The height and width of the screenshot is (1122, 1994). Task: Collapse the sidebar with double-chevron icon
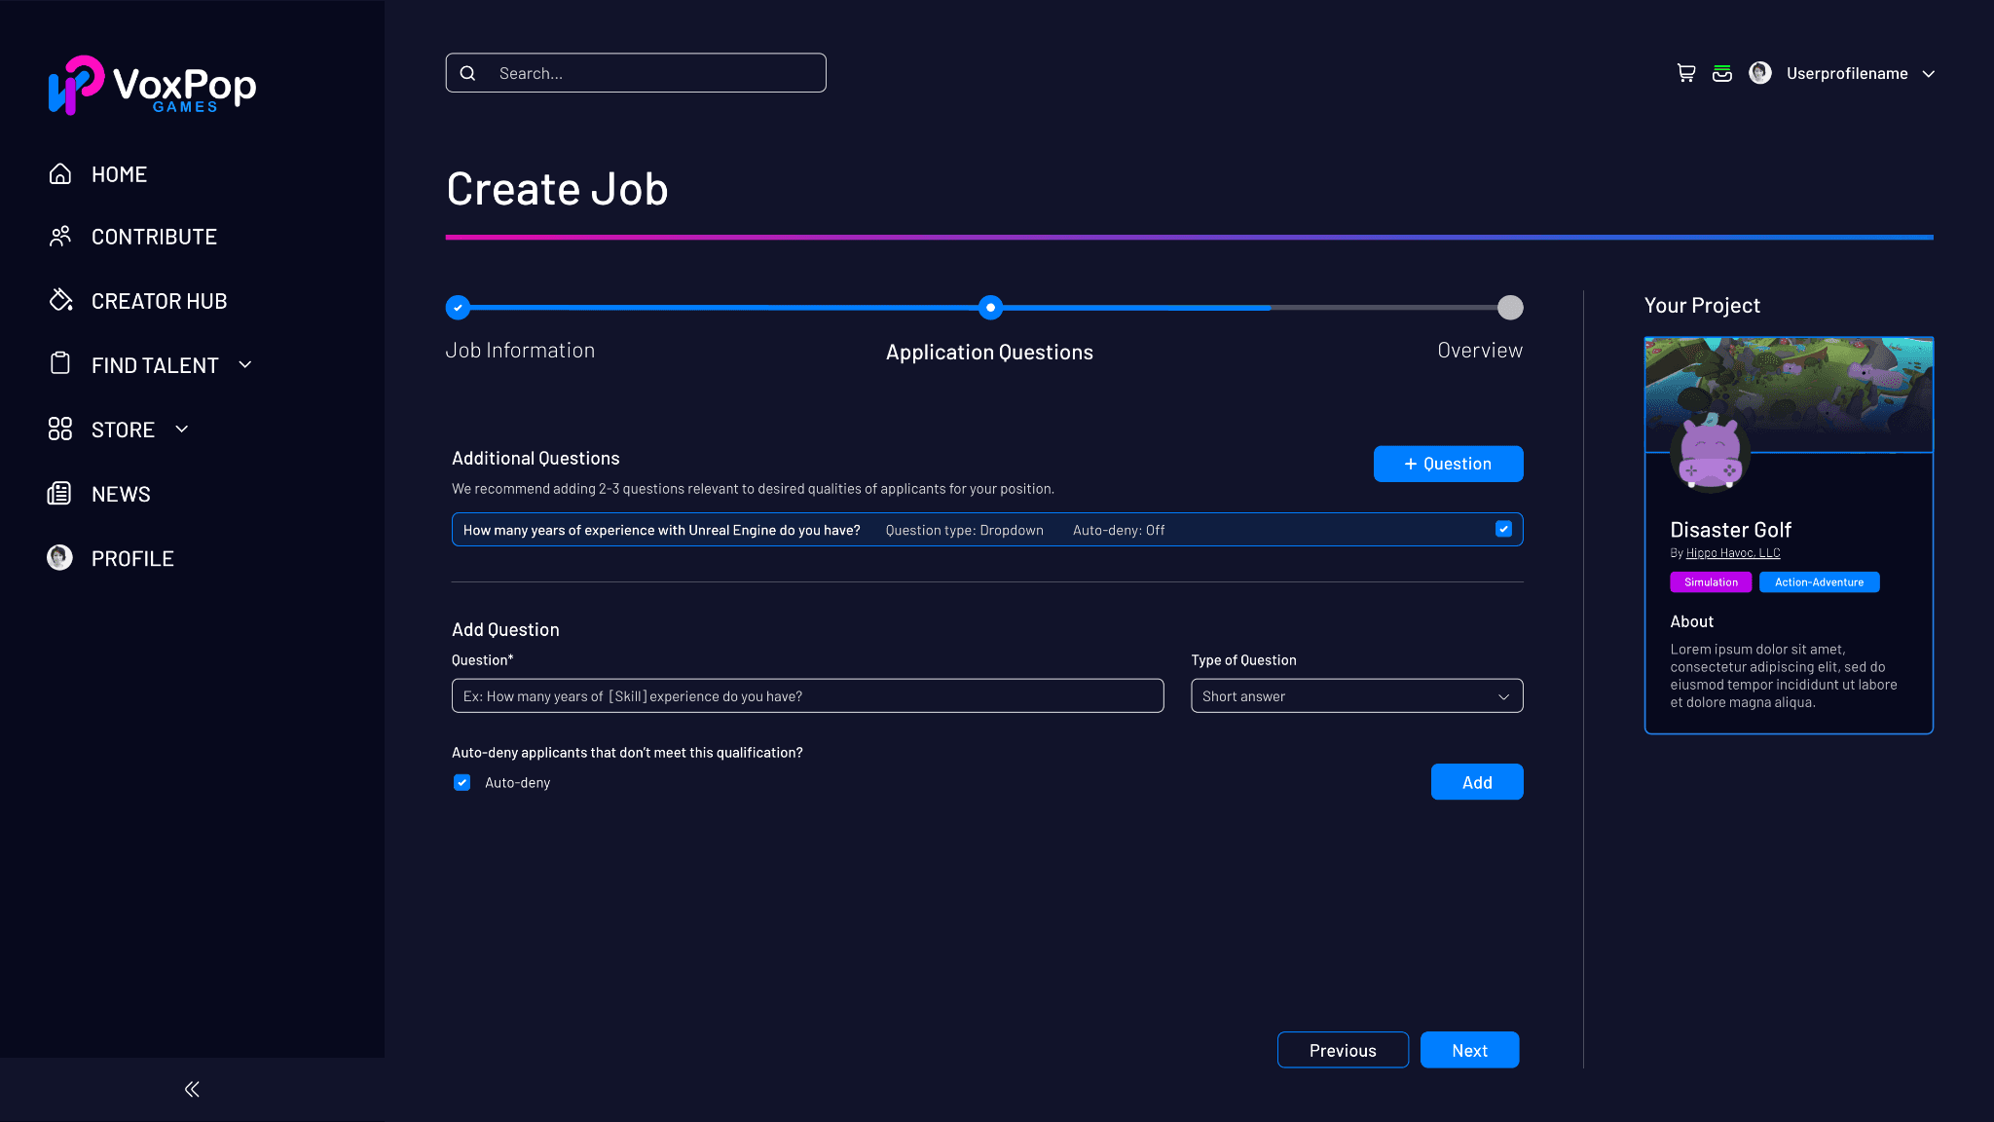coord(192,1089)
